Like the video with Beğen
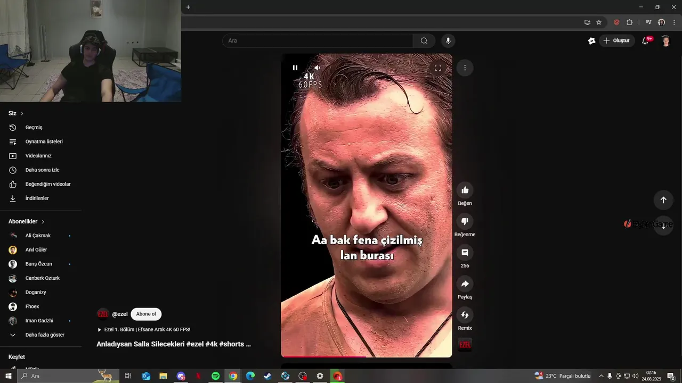This screenshot has height=383, width=682. (465, 190)
